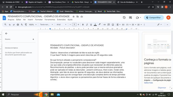The width and height of the screenshot is (173, 97).
Task: Open the Ajuda menu
Action: pyautogui.click(x=70, y=20)
